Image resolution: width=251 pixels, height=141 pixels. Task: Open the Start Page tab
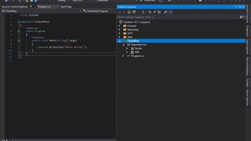pyautogui.click(x=66, y=7)
